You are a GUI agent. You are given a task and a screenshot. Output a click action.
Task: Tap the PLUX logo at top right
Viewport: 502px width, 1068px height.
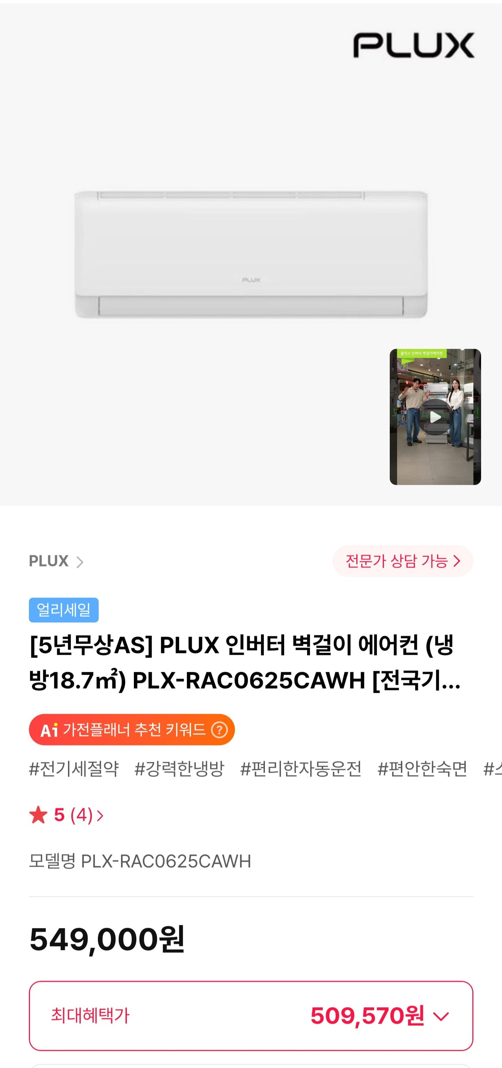(x=414, y=45)
